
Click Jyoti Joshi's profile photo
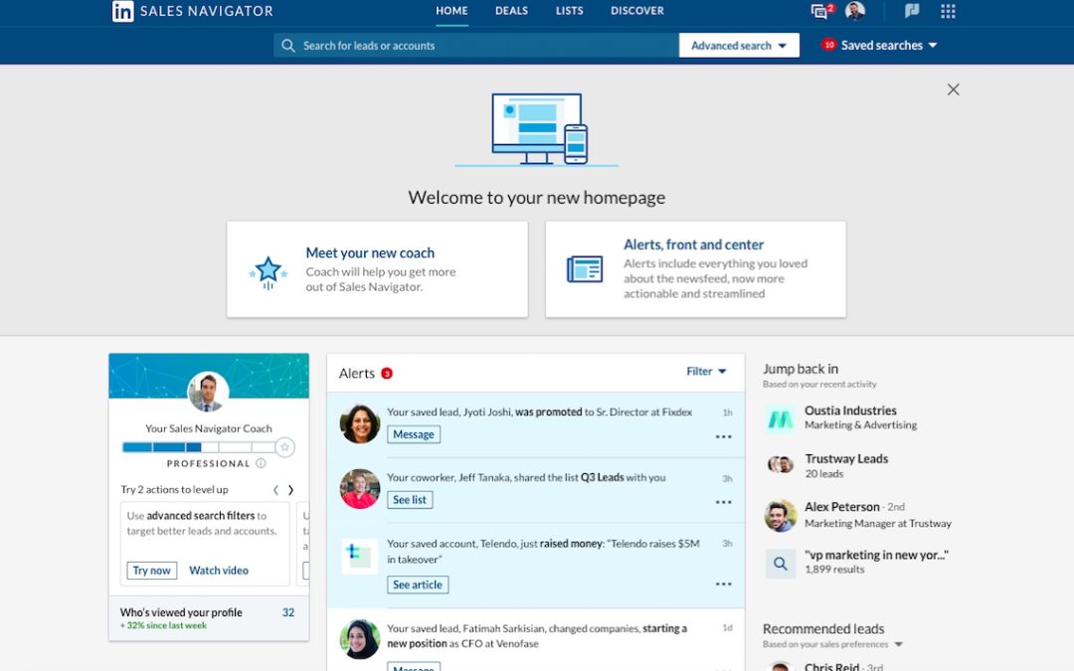tap(360, 423)
